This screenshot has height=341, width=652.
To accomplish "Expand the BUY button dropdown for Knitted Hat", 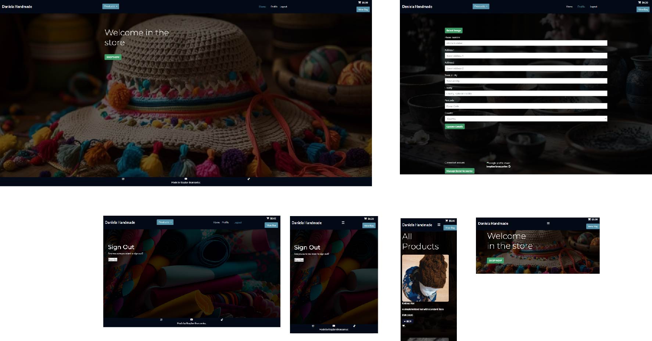I will 408,321.
